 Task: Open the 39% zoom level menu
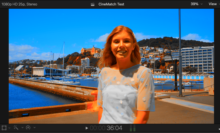(x=197, y=4)
